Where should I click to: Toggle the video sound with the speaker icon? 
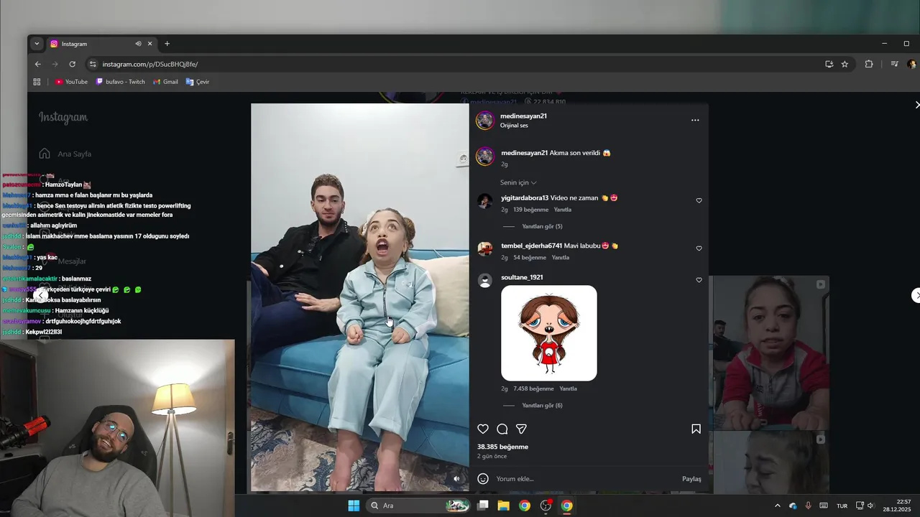click(456, 479)
